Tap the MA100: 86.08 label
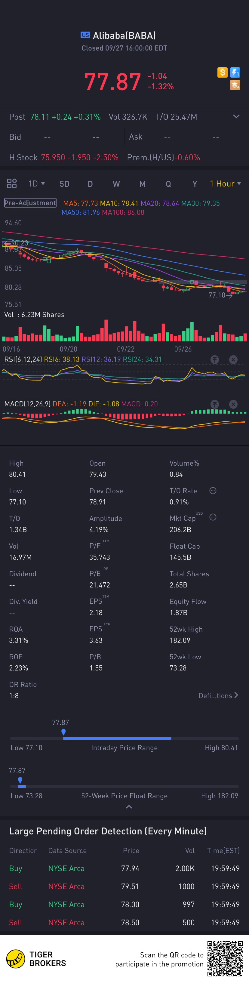Screen dimensions: 249x983 (123, 213)
